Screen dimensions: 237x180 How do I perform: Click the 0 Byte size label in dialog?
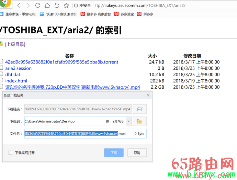coord(139,133)
